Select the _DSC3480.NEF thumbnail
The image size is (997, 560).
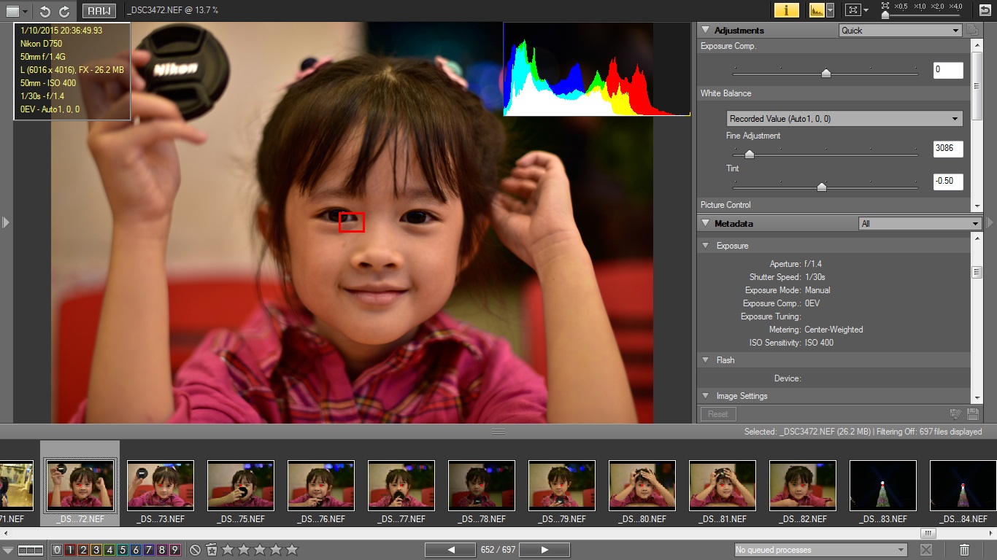642,486
